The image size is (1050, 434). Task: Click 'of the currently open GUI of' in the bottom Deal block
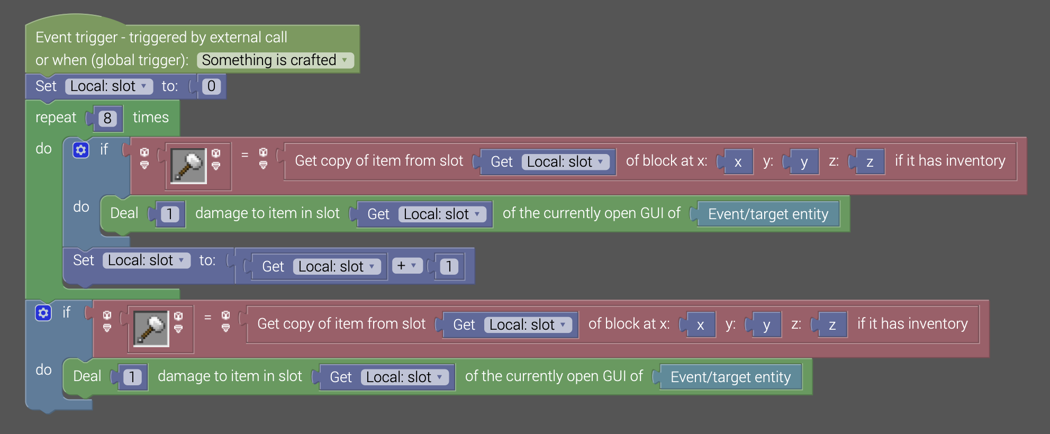[x=554, y=376]
